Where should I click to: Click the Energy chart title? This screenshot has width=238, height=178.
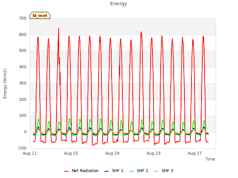pos(119,4)
